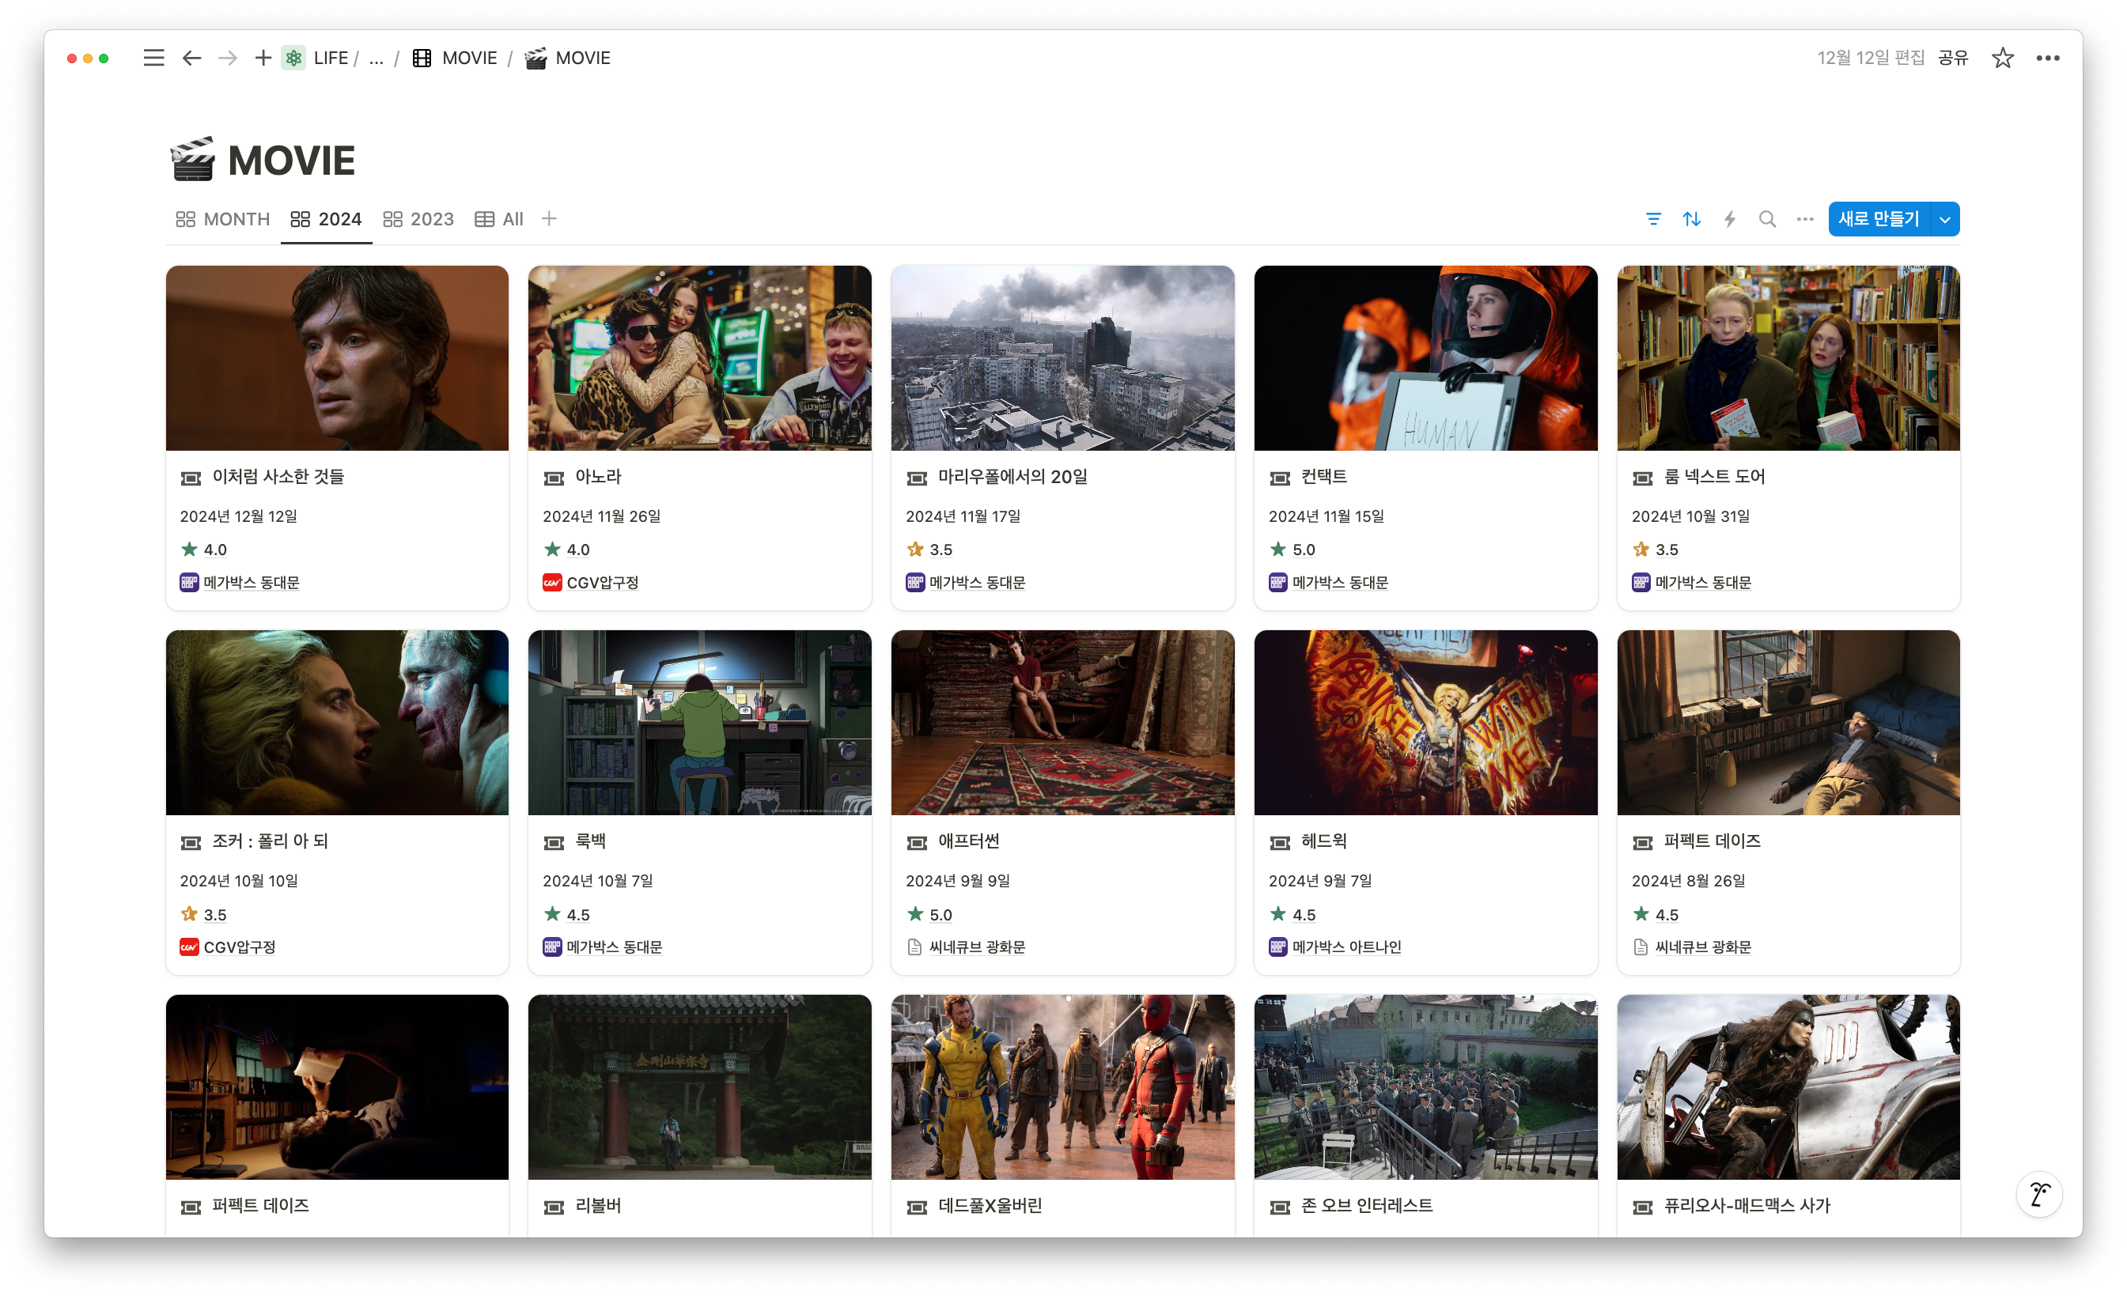Click the 새로 만들기 button
This screenshot has height=1296, width=2127.
(1879, 219)
